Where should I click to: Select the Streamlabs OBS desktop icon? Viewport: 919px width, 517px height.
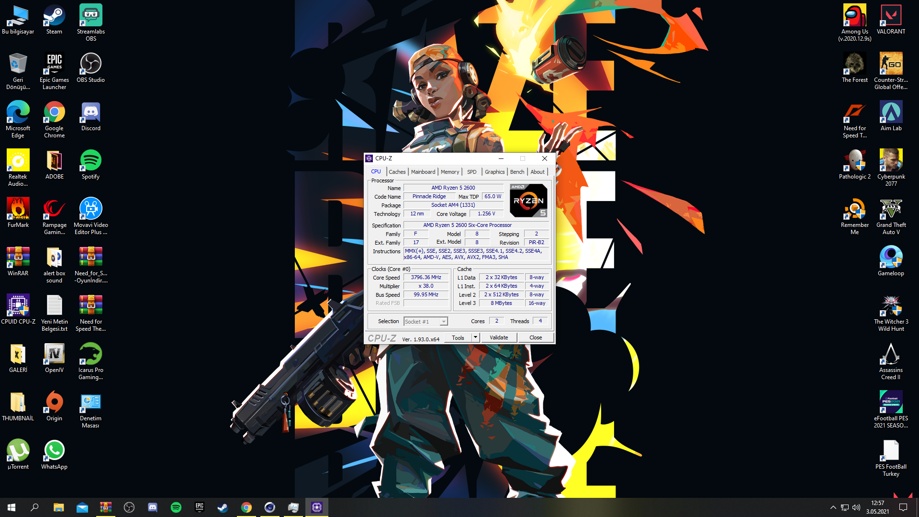point(90,20)
